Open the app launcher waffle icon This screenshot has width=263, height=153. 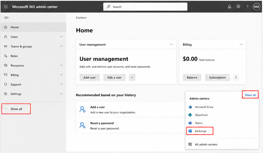pyautogui.click(x=6, y=6)
